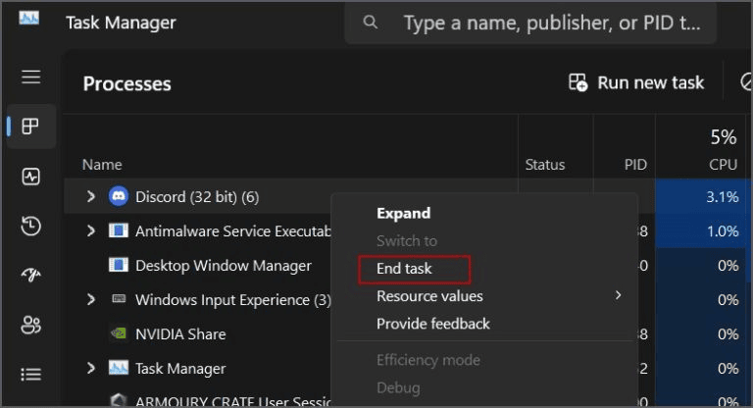This screenshot has height=408, width=753.
Task: Open the hamburger navigation menu
Action: (31, 76)
